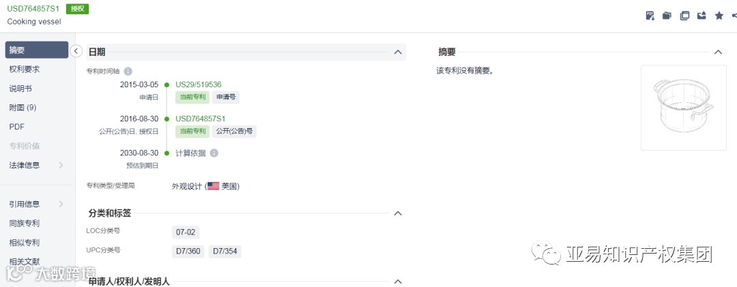Click the export folder icon in top toolbar
The width and height of the screenshot is (737, 287).
[x=702, y=16]
